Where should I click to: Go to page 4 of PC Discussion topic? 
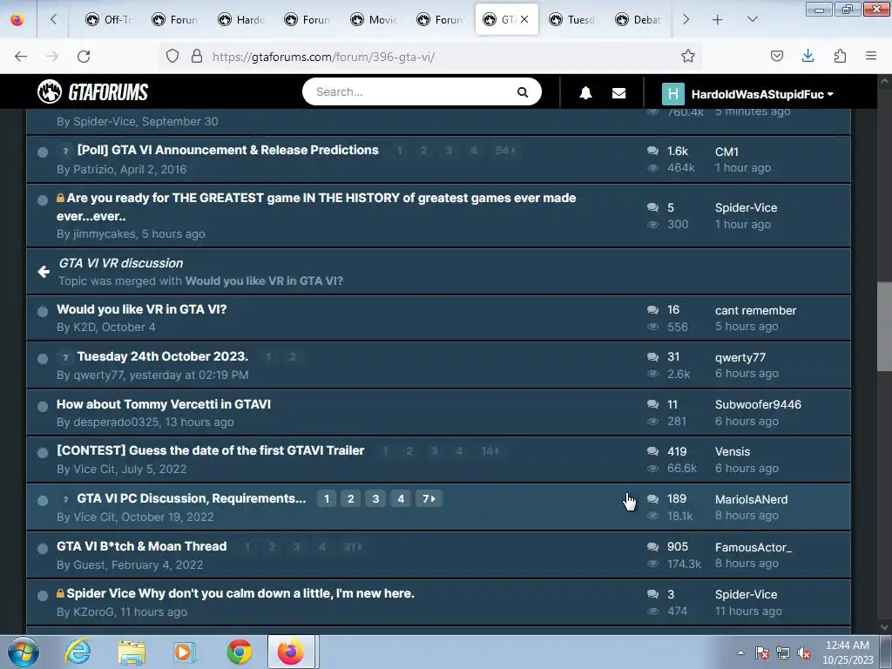401,499
